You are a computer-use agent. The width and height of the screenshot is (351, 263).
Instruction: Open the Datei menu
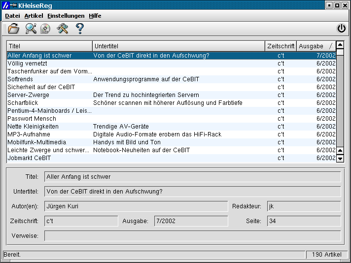(x=12, y=16)
